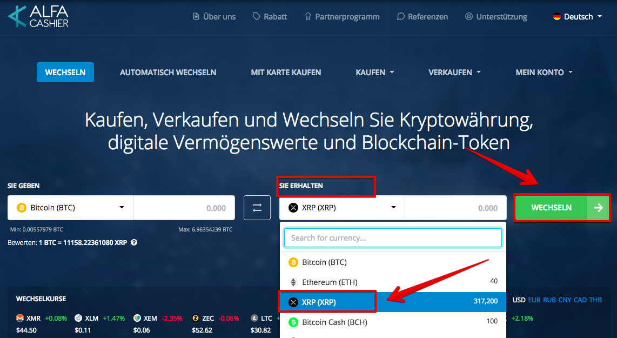Click the XRP icon in receive selector
617x338 pixels.
(x=293, y=208)
